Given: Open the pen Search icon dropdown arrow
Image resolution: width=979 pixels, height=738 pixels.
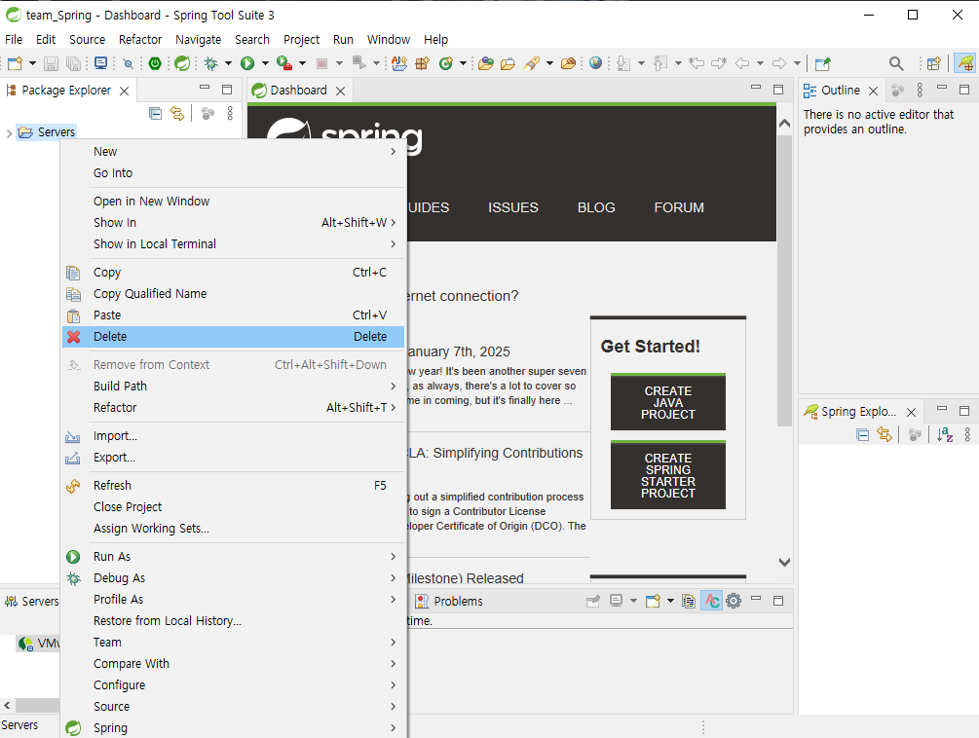Looking at the screenshot, I should pyautogui.click(x=549, y=63).
